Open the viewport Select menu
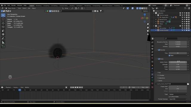This screenshot has height=107, width=191. tap(24, 8)
